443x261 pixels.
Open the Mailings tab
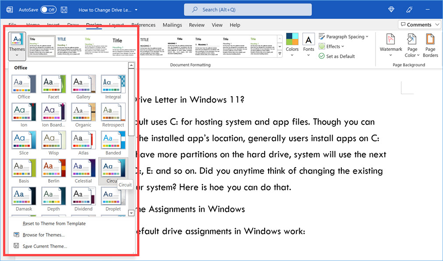172,25
